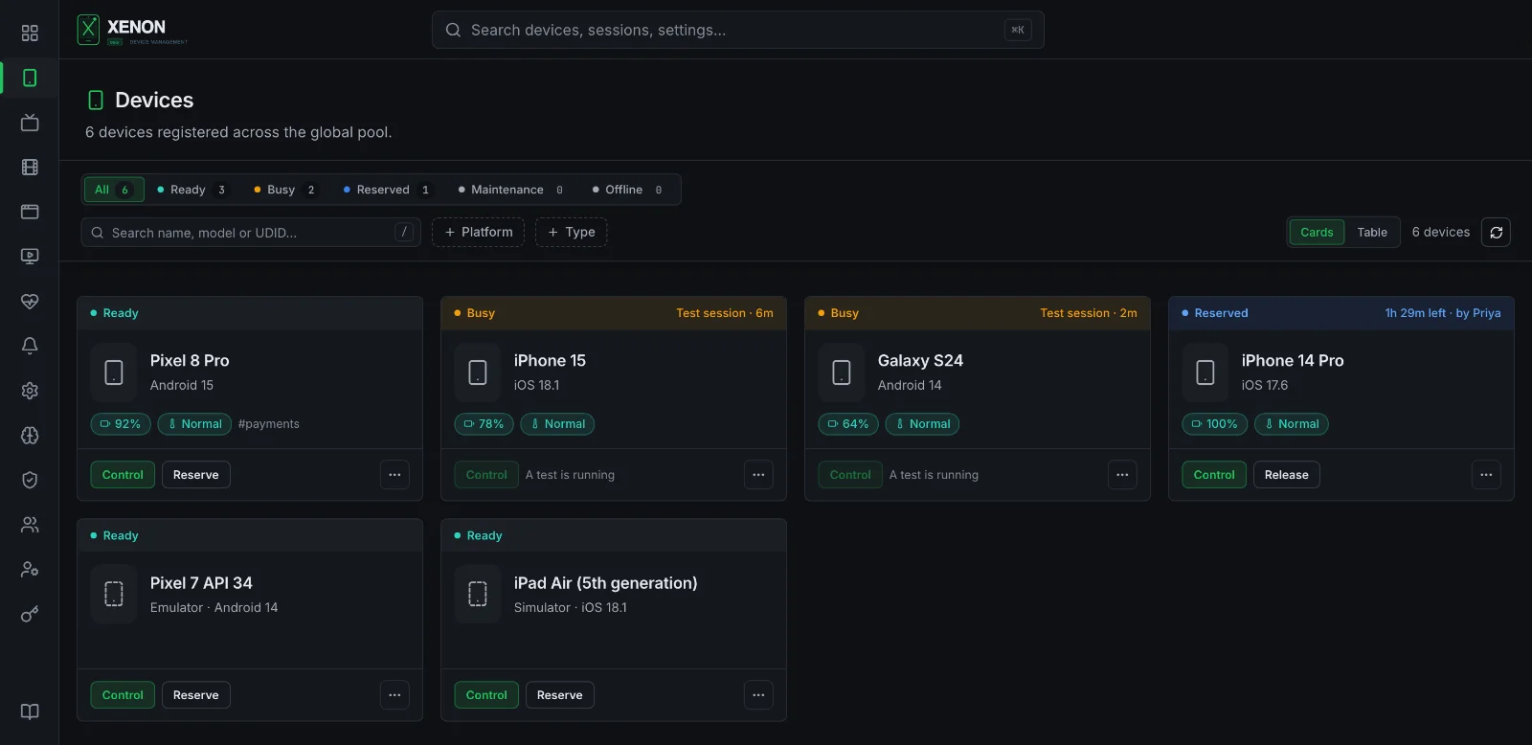Release the iPhone 14 Pro reservation
This screenshot has width=1532, height=745.
pos(1287,475)
